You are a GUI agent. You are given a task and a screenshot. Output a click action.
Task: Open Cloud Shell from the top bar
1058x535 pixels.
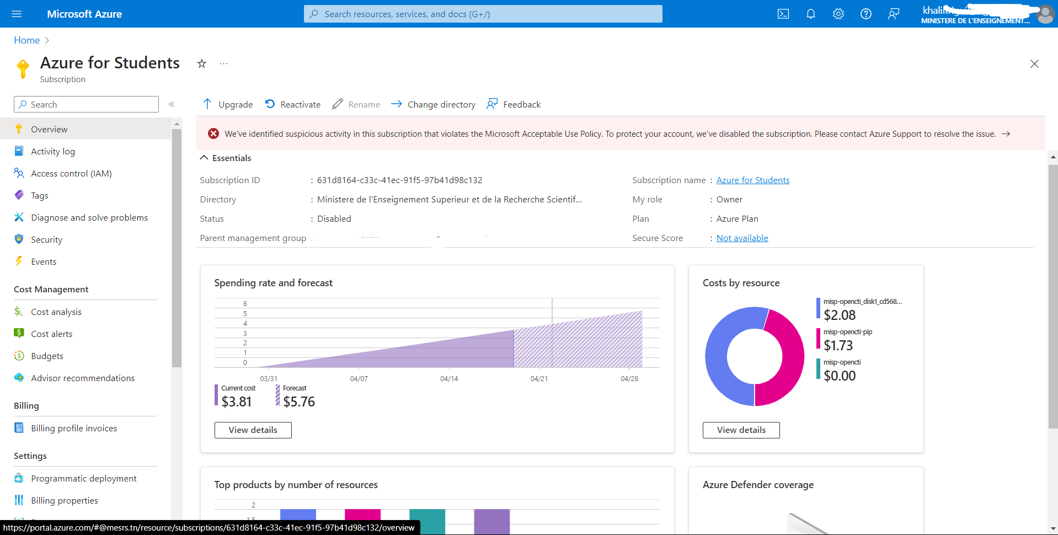(x=783, y=14)
